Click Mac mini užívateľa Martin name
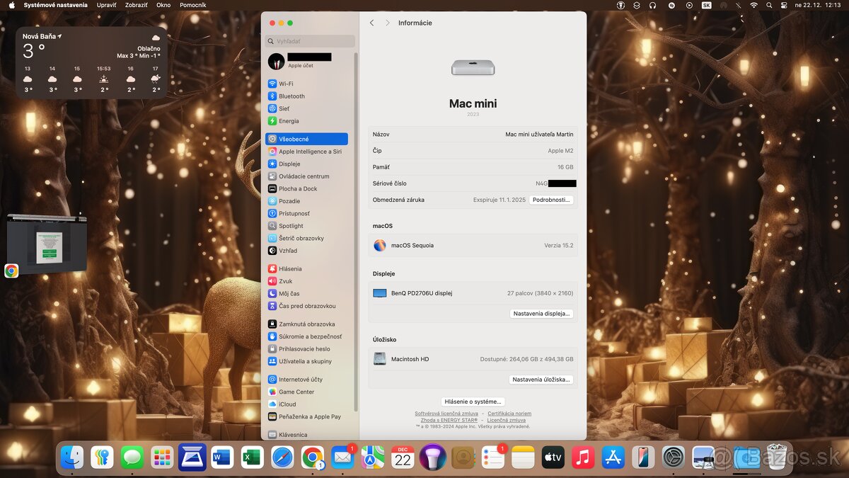The image size is (849, 478). [x=539, y=134]
